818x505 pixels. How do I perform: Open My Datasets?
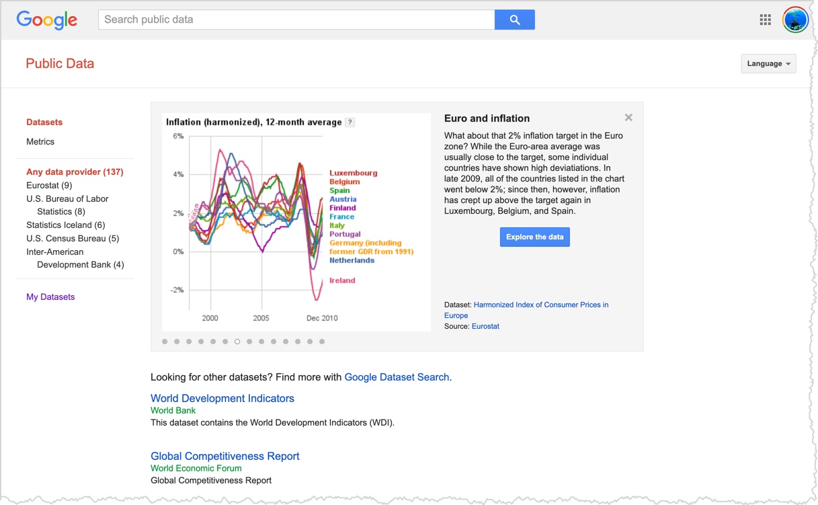click(50, 297)
